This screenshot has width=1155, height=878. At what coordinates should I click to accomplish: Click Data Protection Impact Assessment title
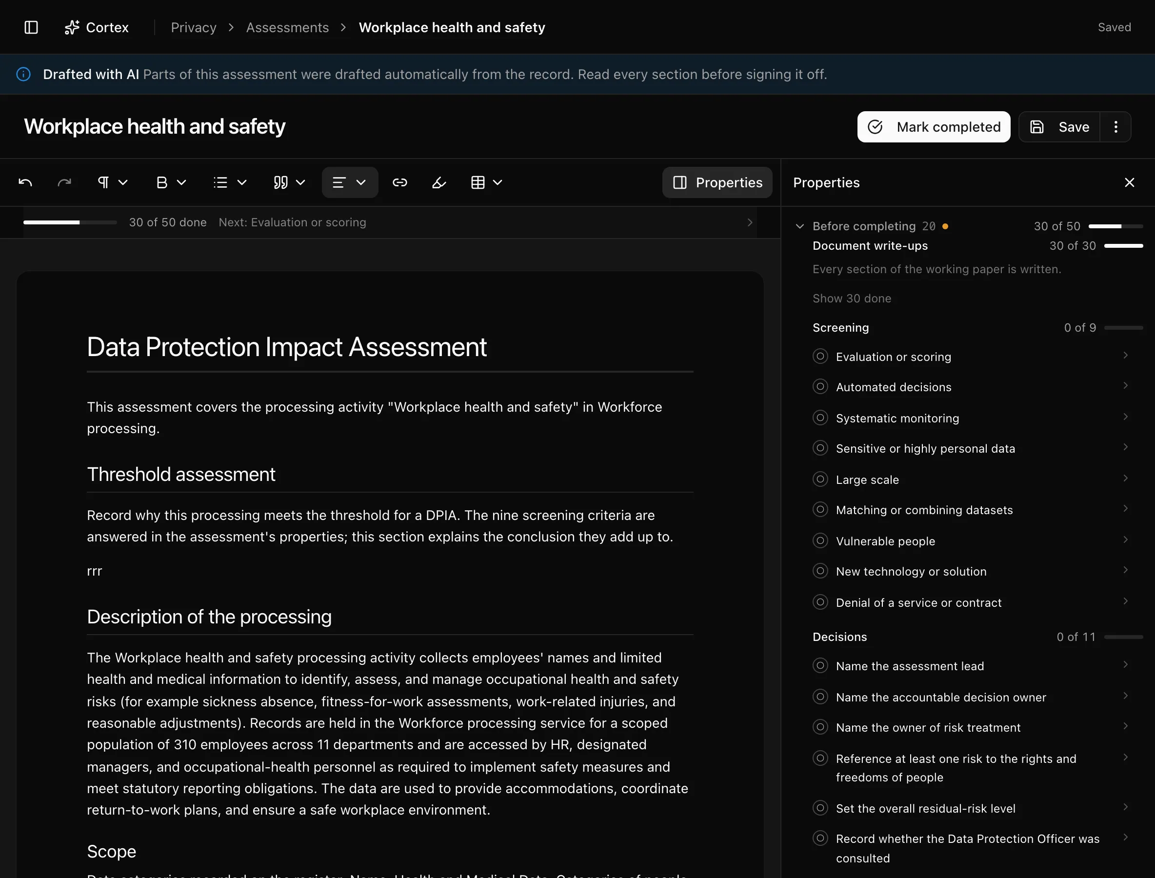[x=286, y=347]
